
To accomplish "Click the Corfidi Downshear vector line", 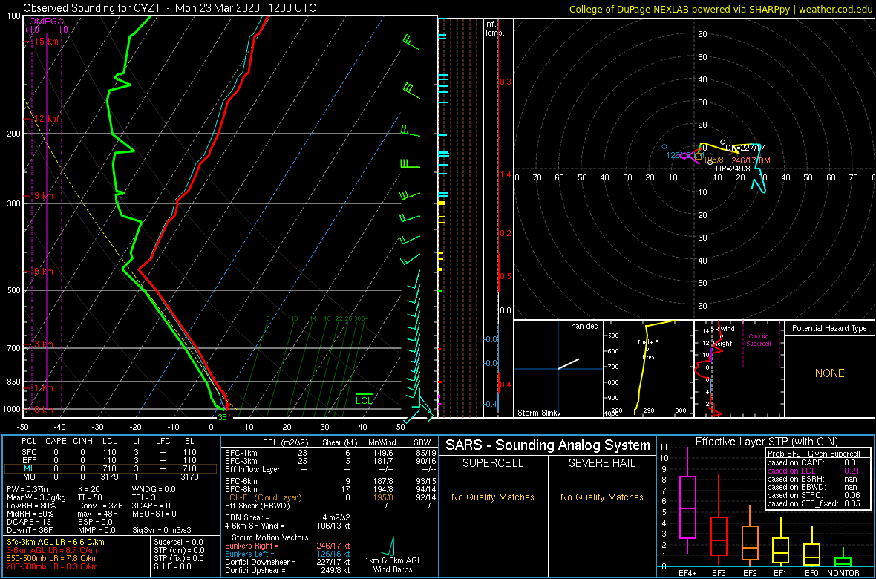I will point(290,562).
